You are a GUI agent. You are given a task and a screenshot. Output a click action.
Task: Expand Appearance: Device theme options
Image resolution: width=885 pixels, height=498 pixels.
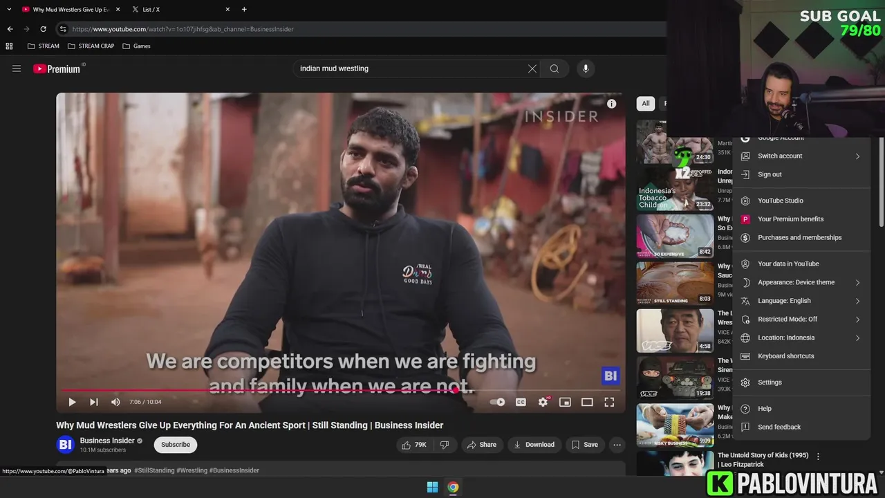[801, 282]
